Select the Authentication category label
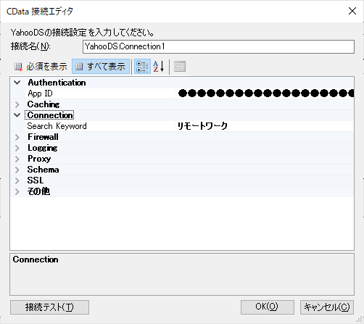This screenshot has width=364, height=324. pos(57,83)
